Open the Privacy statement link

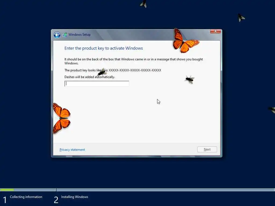72,150
